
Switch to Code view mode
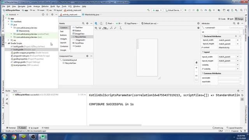pyautogui.click(x=222, y=19)
